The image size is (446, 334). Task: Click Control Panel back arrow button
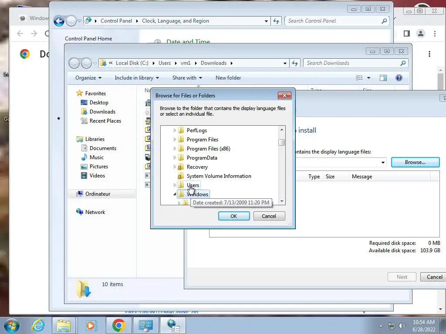(59, 21)
